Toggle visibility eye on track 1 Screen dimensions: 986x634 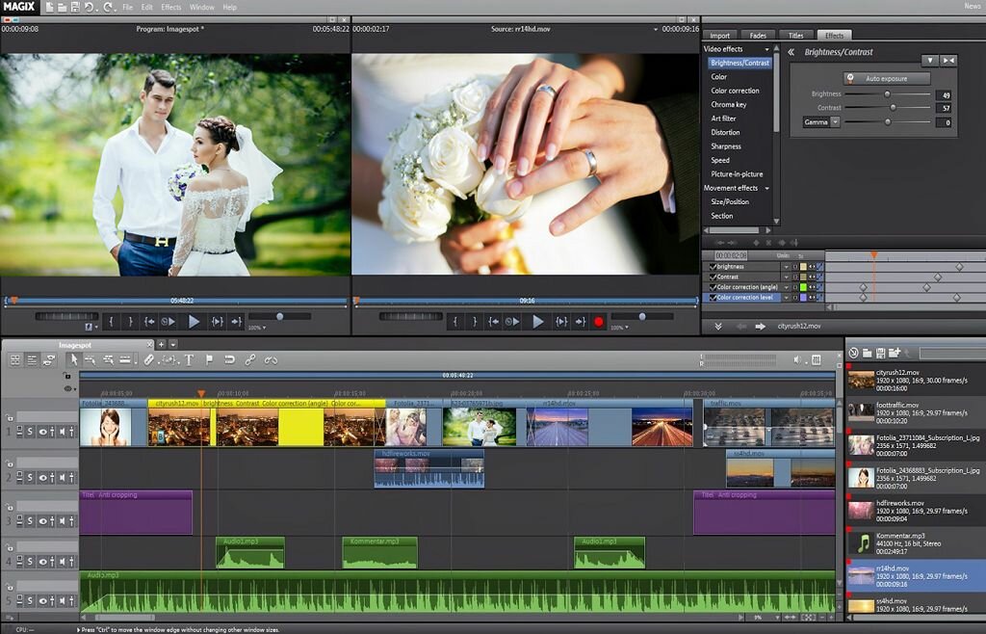pos(42,432)
